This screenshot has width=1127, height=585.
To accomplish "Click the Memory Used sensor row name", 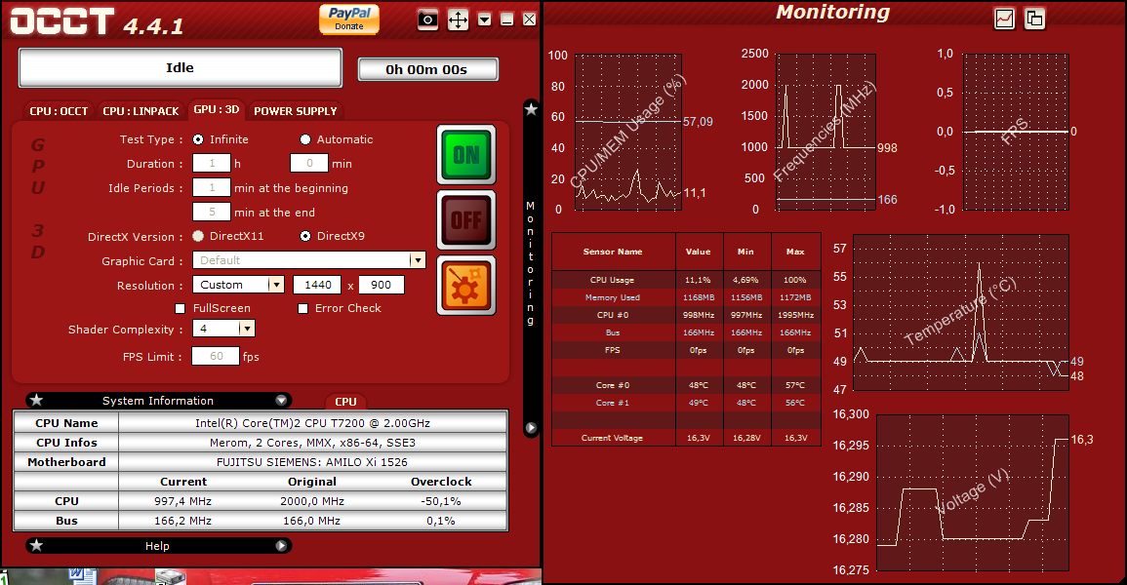I will [613, 297].
